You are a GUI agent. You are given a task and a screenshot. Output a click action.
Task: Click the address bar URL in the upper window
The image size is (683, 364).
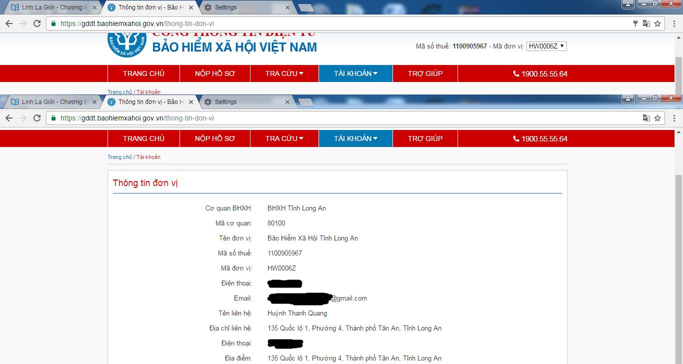pos(137,23)
